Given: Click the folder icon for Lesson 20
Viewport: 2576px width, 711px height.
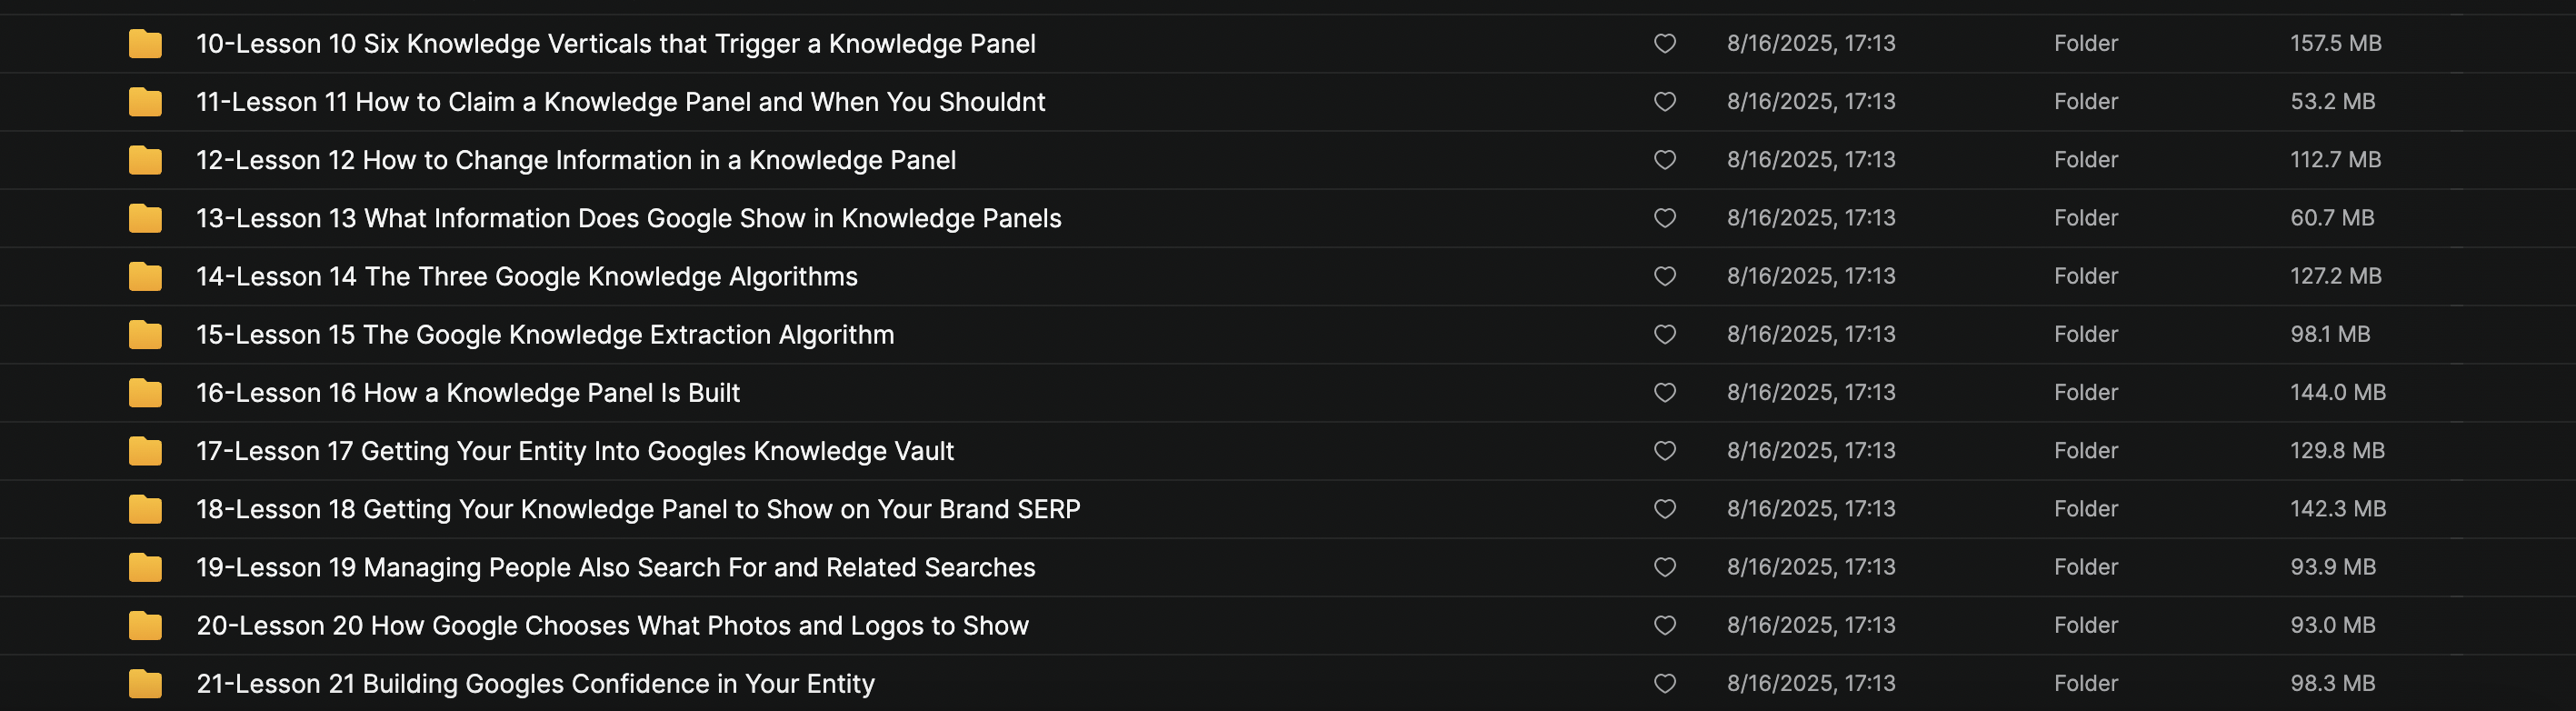Looking at the screenshot, I should tap(145, 625).
